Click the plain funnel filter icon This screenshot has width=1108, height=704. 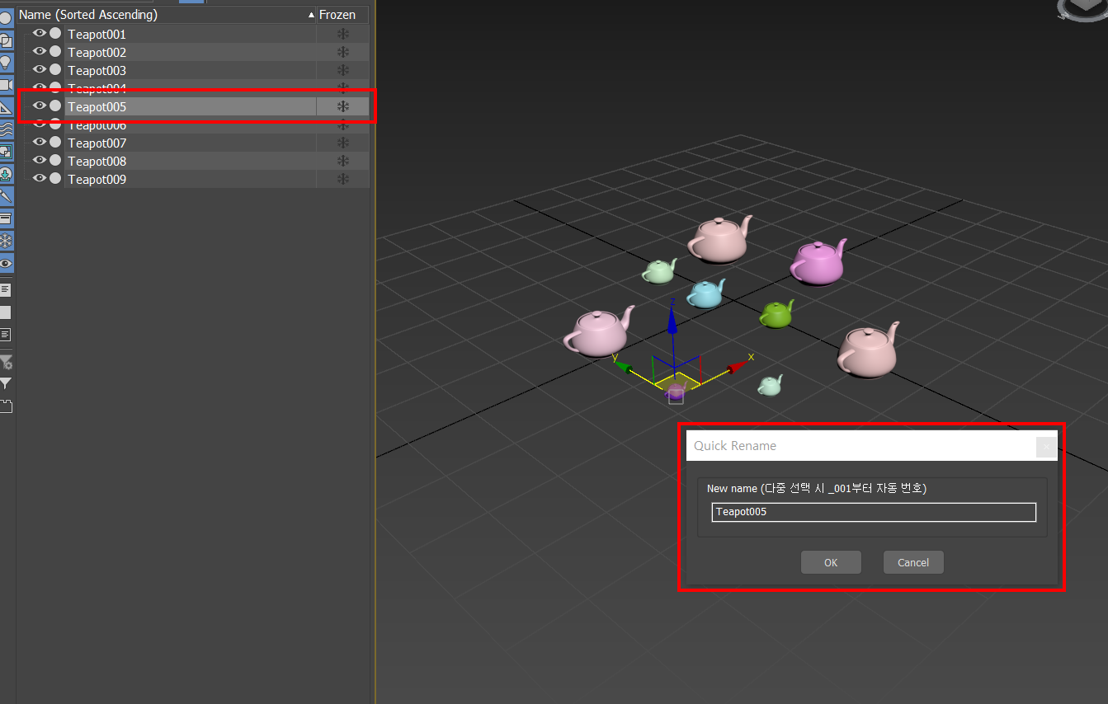(x=6, y=383)
